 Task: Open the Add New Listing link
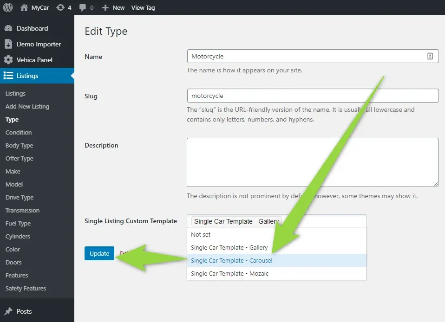pyautogui.click(x=27, y=107)
